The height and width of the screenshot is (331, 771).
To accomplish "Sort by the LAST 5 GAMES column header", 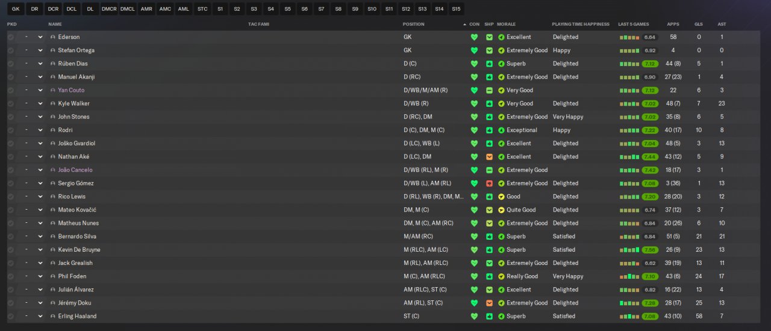I will point(634,24).
